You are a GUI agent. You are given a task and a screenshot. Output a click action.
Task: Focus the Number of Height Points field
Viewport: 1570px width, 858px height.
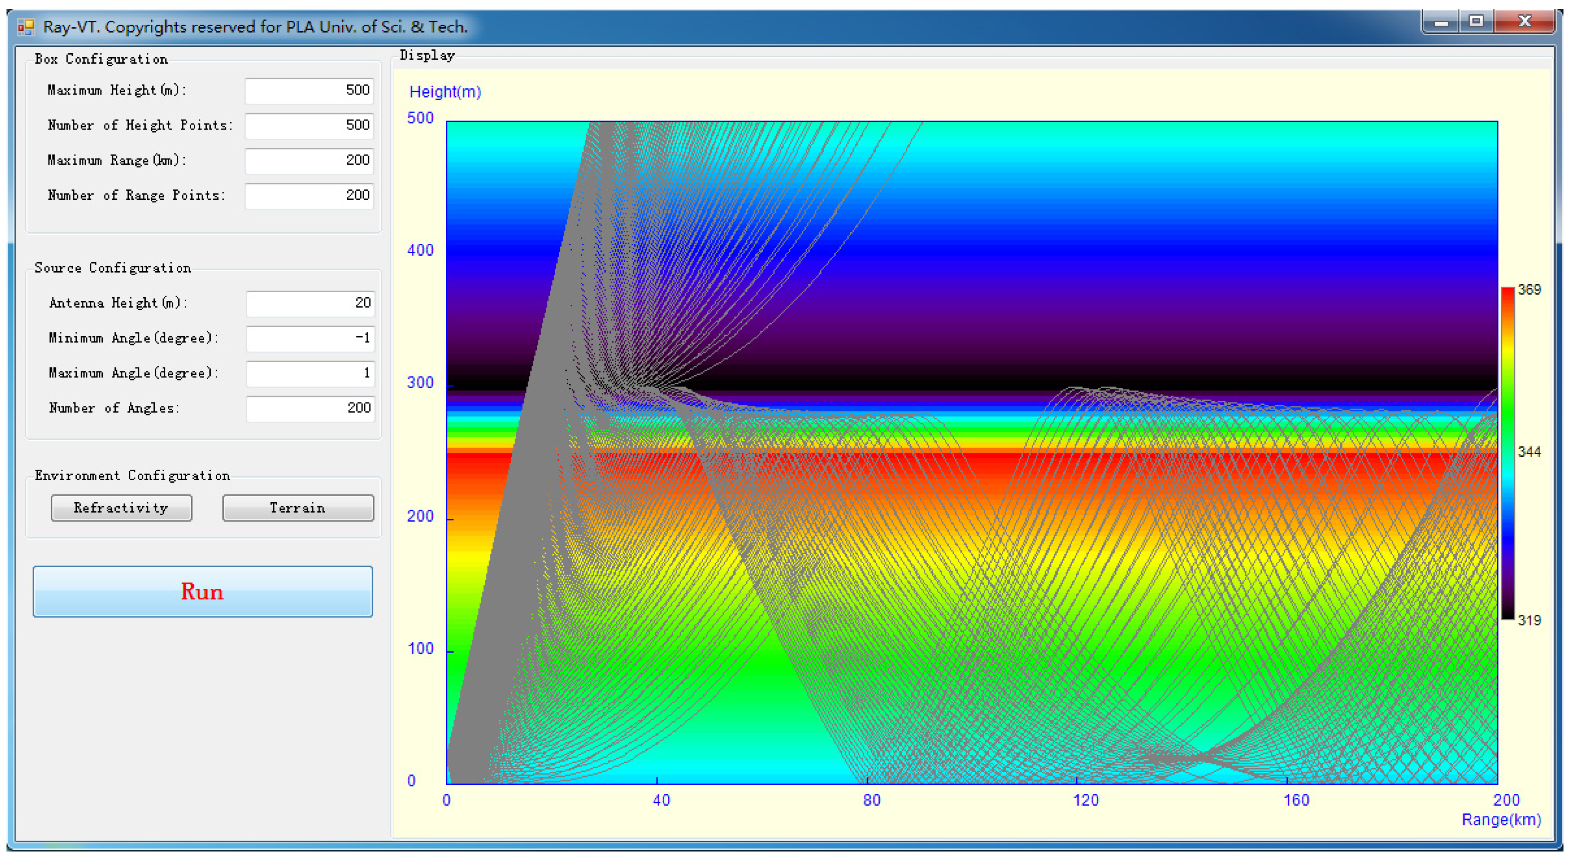(309, 125)
